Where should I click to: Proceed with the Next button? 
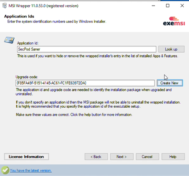pos(122,157)
